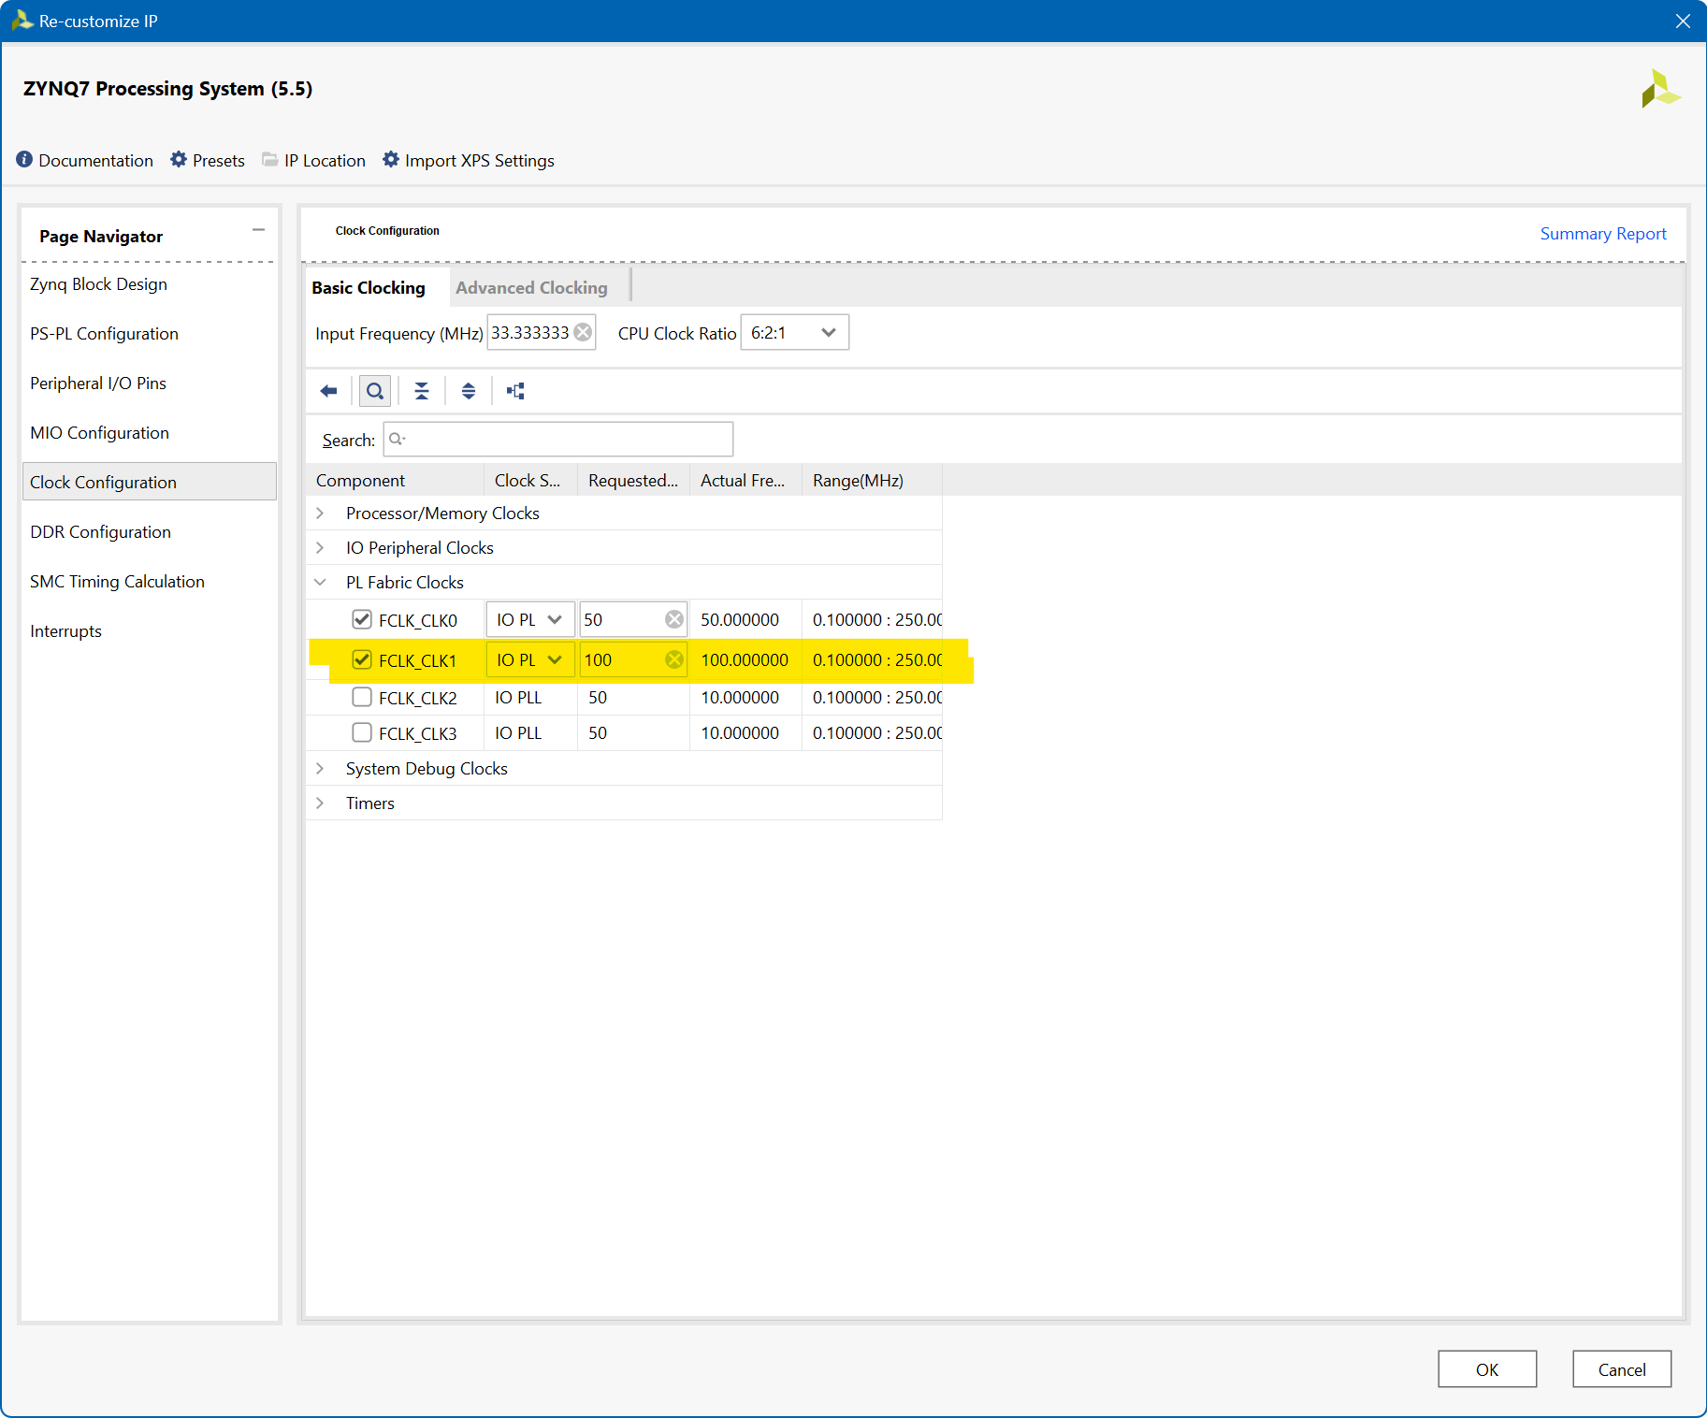Image resolution: width=1707 pixels, height=1418 pixels.
Task: Open Presets gear menu
Action: 208,160
